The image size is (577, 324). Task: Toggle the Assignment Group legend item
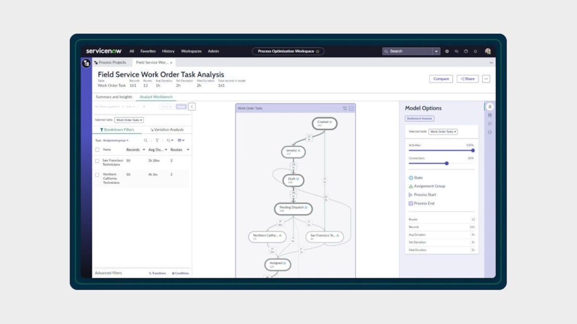(427, 186)
